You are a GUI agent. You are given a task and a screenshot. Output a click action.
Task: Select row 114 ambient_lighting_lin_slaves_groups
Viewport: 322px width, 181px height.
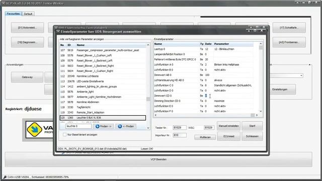tap(103, 86)
